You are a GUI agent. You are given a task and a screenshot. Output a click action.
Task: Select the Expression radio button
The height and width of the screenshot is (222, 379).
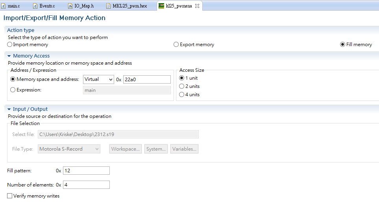[x=13, y=90]
